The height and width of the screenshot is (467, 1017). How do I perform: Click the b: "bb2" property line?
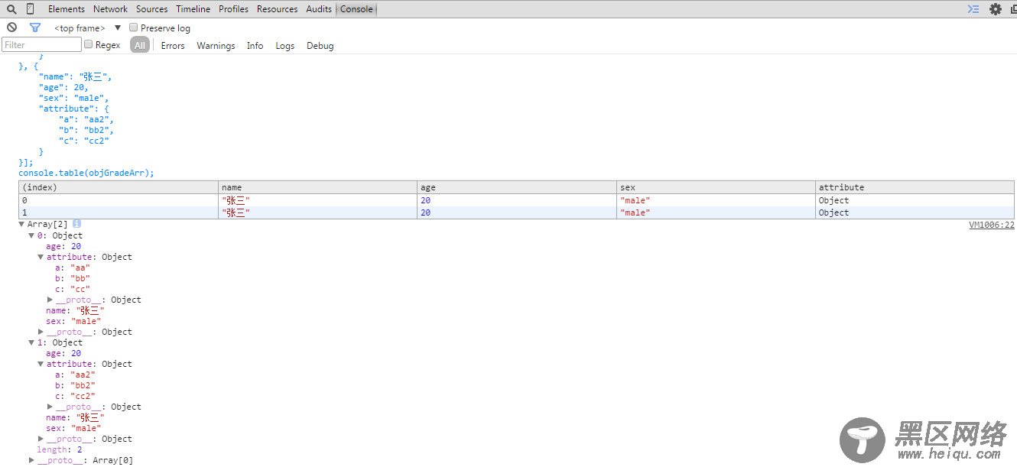[75, 385]
